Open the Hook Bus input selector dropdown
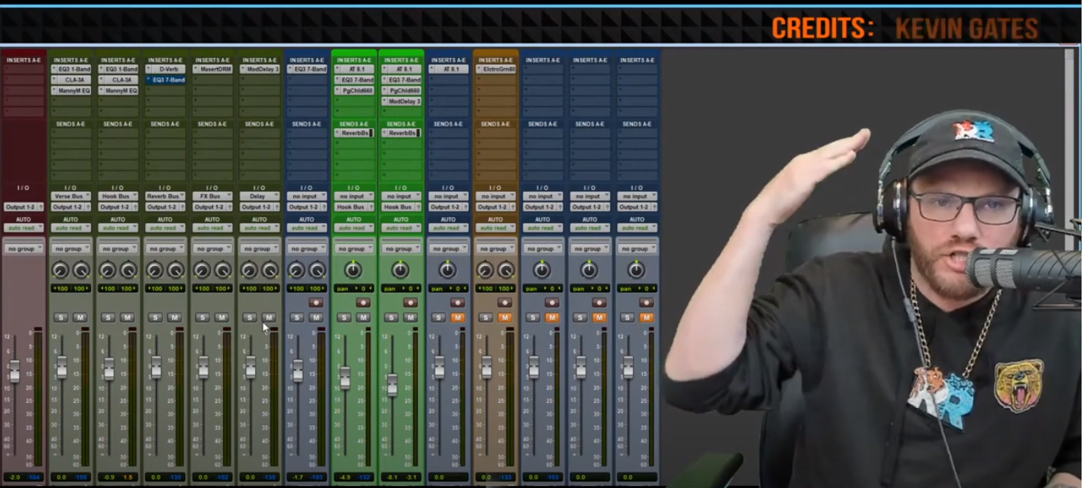1086x488 pixels. click(118, 196)
